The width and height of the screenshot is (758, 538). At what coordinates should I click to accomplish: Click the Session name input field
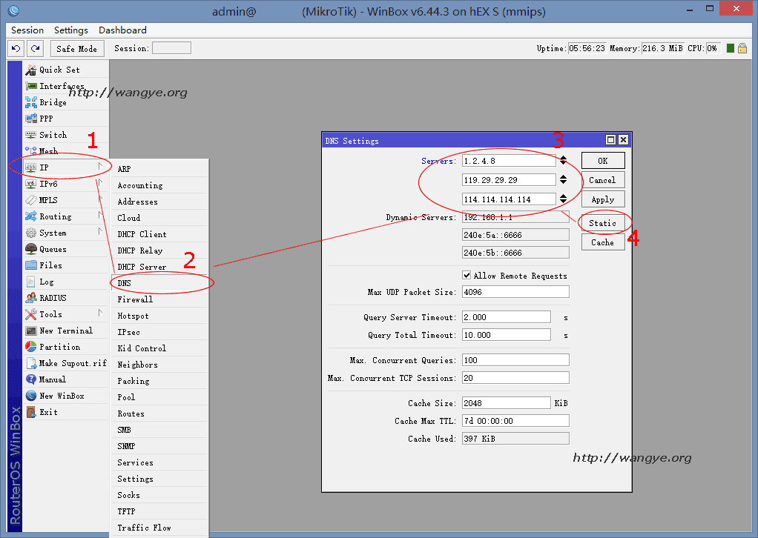171,48
